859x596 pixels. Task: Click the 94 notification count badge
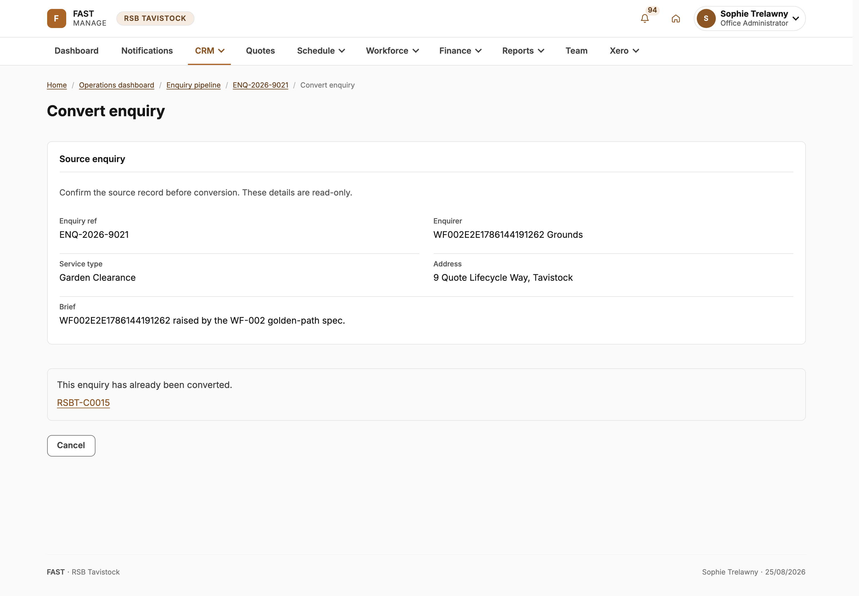[652, 10]
